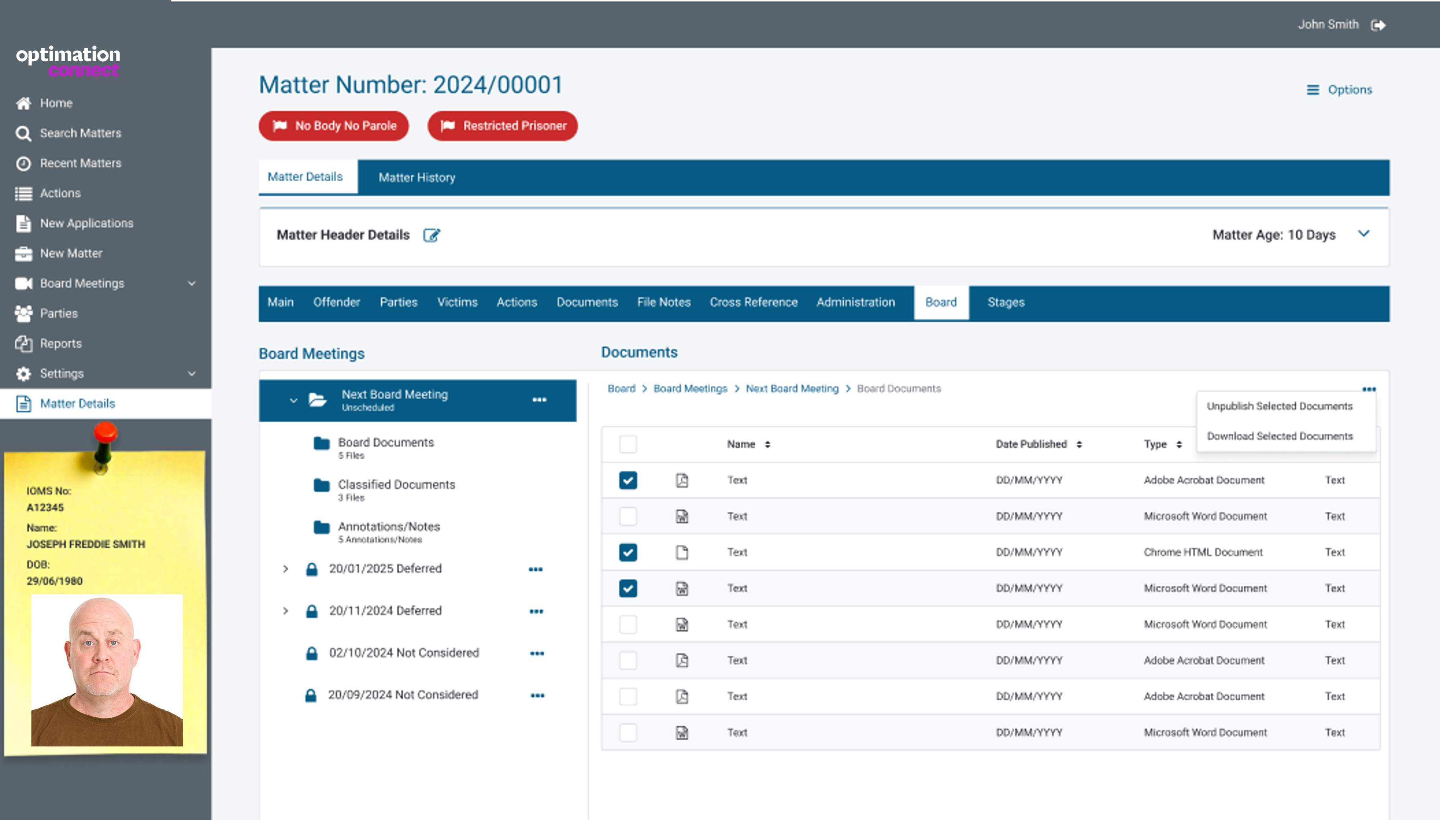Screen dimensions: 1440x820
Task: Open ellipsis menu for 02/10/2024 Not Considered
Action: tap(536, 654)
